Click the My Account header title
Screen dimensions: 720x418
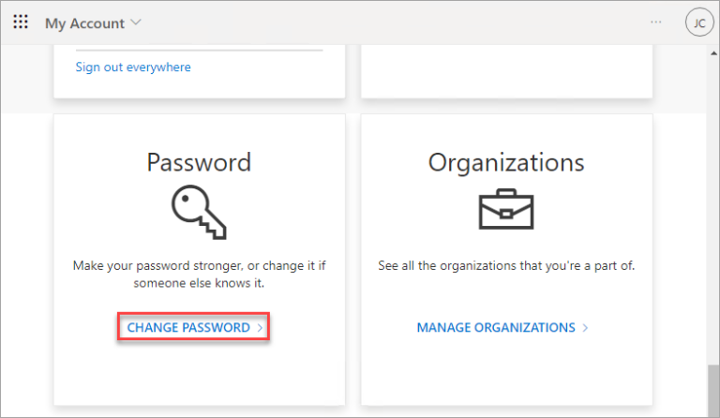click(x=83, y=22)
